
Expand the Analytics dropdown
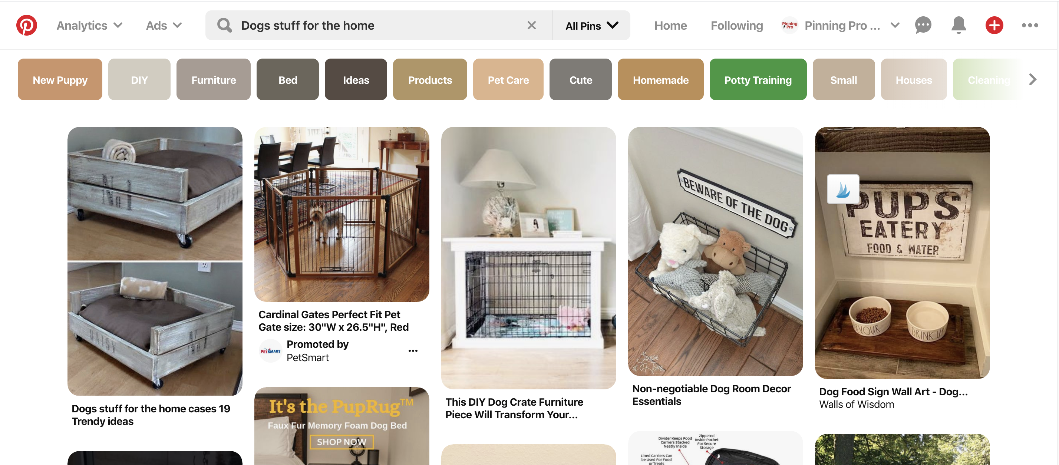tap(90, 25)
